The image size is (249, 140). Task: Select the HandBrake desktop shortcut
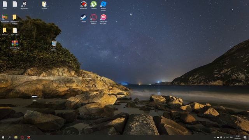pyautogui.click(x=5, y=18)
